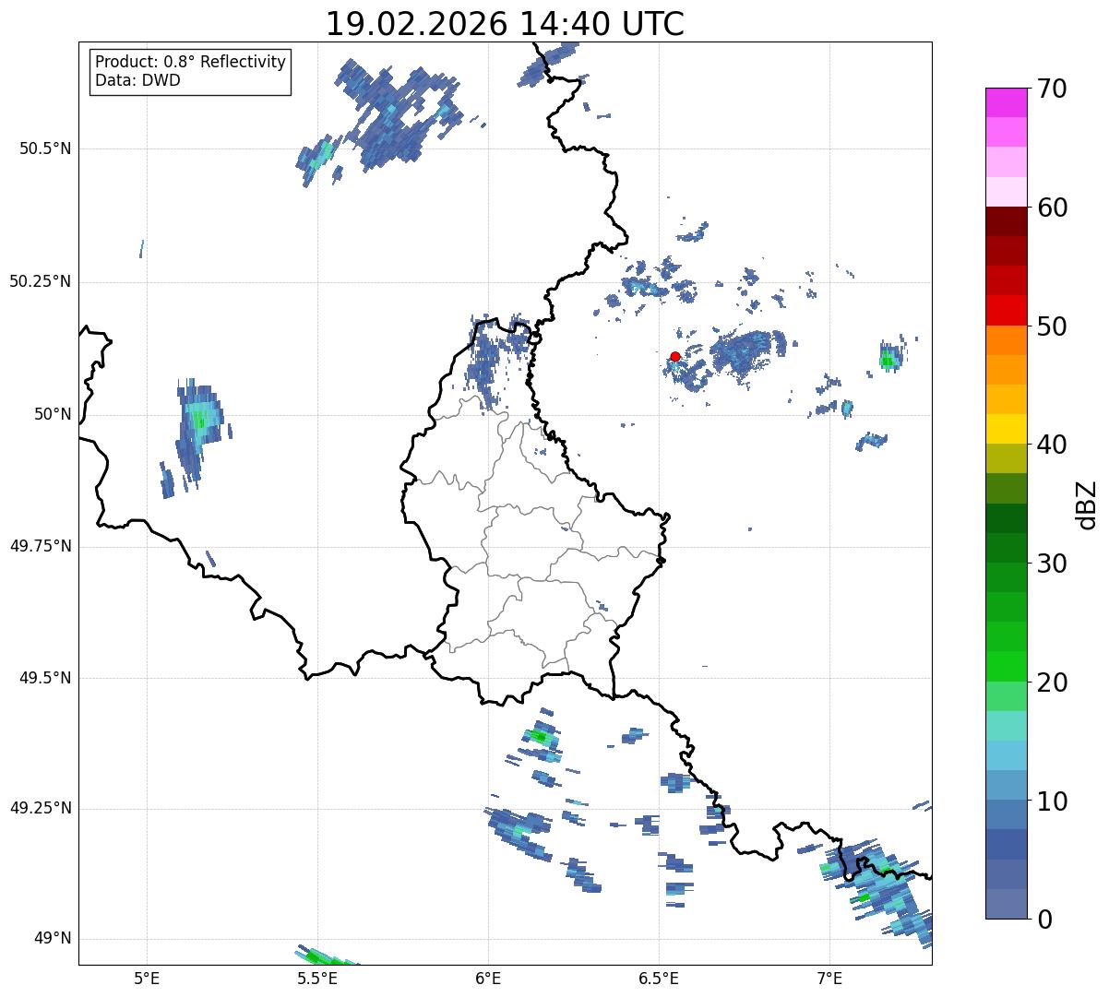
Task: Click the title '19.02.2026 14:40 UTC'
Action: coord(505,24)
